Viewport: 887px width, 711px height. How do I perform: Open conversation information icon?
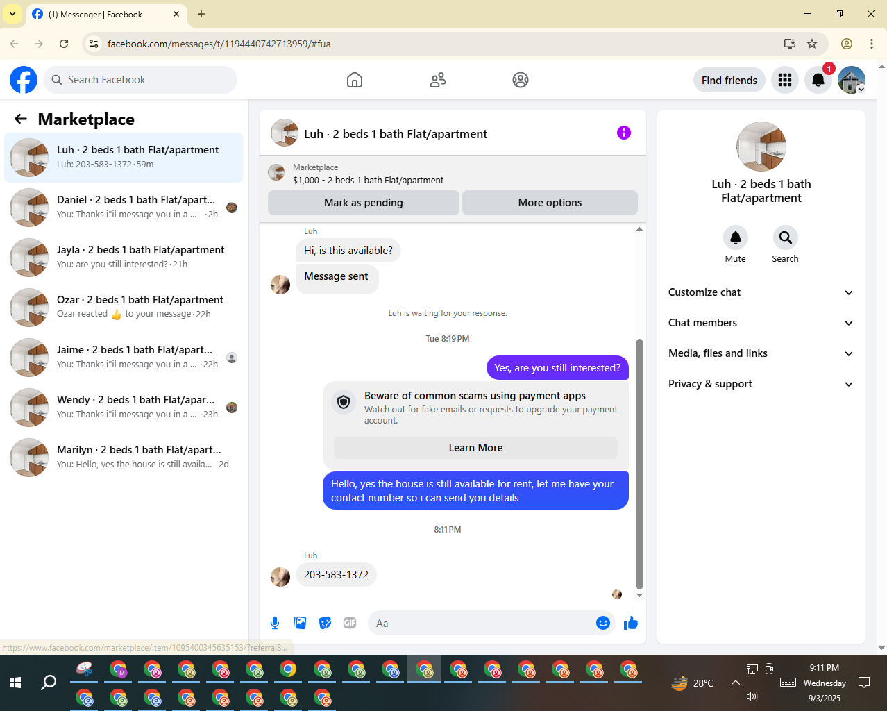624,133
